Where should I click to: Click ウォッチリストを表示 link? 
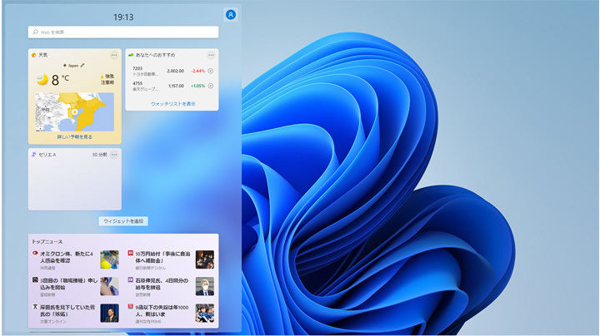click(x=173, y=103)
